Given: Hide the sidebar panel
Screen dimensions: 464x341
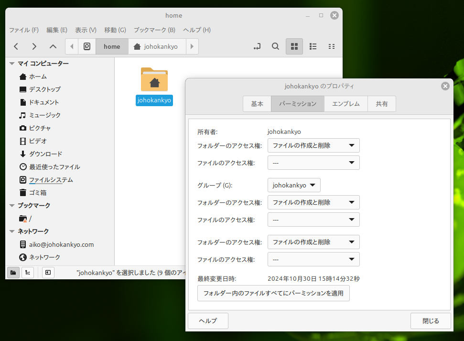Looking at the screenshot, I should (48, 273).
